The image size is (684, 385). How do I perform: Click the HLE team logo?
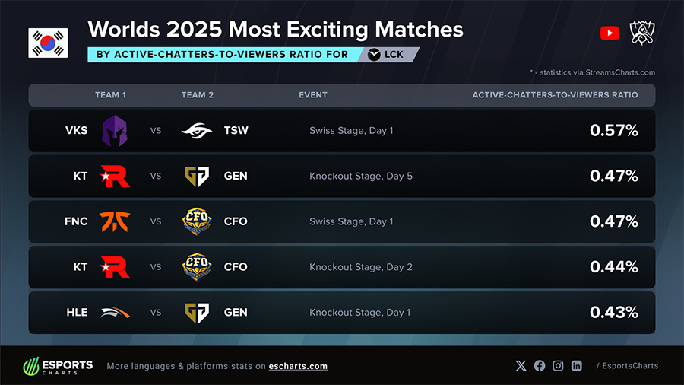(x=116, y=312)
